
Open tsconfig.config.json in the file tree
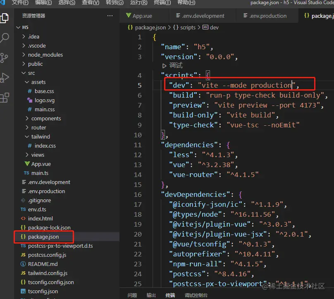coord(67,282)
